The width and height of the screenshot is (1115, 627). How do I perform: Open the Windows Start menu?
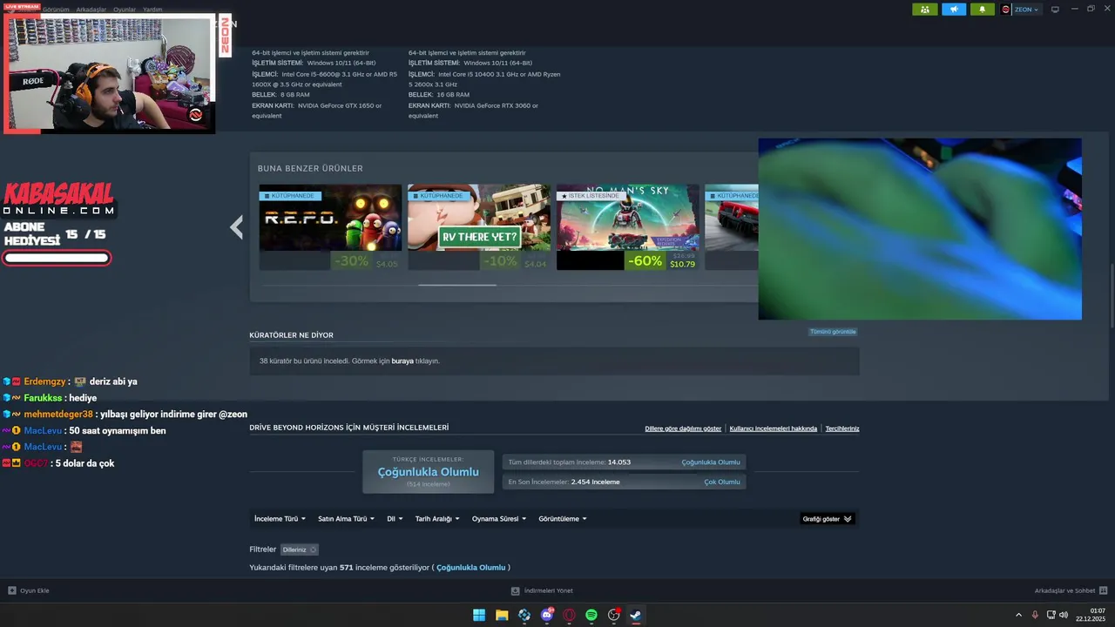[479, 615]
